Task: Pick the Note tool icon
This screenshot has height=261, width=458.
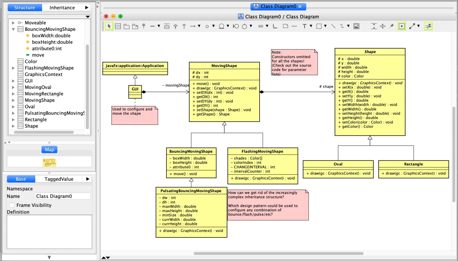Action: pyautogui.click(x=286, y=26)
